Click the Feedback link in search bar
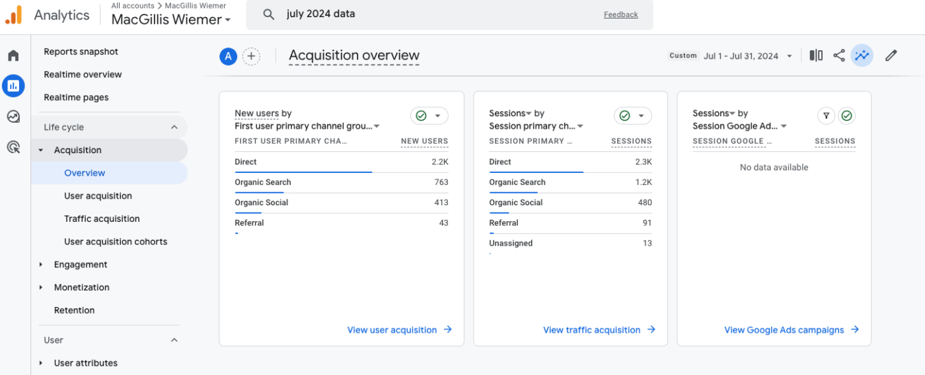 click(620, 15)
